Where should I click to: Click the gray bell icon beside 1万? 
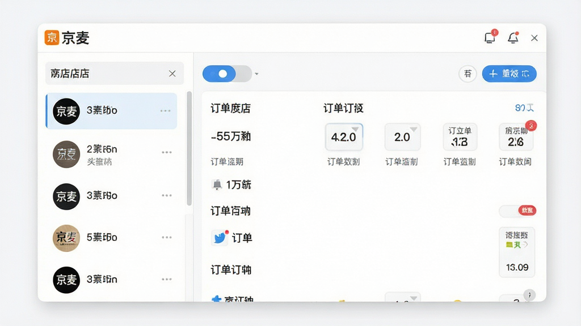click(217, 185)
